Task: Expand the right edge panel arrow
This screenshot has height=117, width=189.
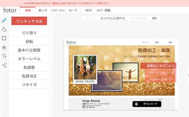Action: 188,75
